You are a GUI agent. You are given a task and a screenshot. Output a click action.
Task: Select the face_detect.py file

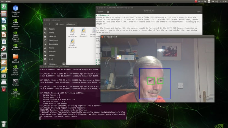click(x=83, y=32)
